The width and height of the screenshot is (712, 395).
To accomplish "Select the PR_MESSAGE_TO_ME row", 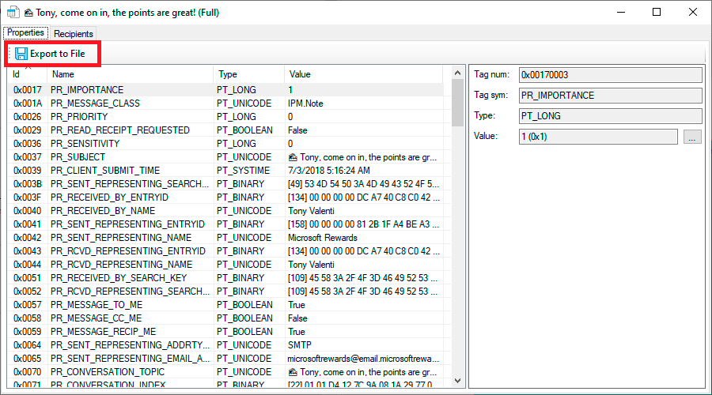I will [x=225, y=305].
